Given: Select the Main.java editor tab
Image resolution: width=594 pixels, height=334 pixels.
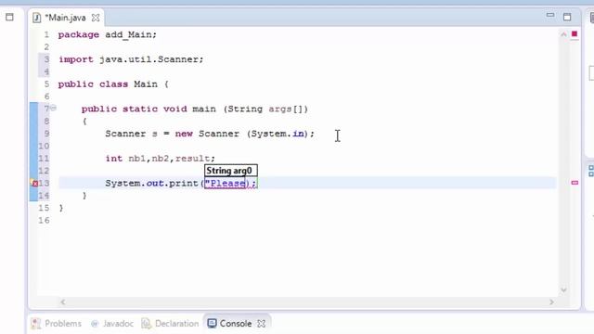Looking at the screenshot, I should [65, 18].
